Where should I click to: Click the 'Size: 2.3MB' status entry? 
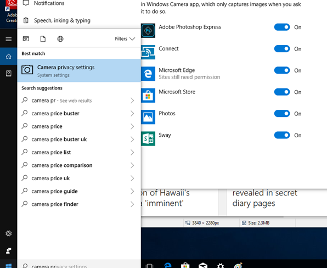[x=256, y=223]
